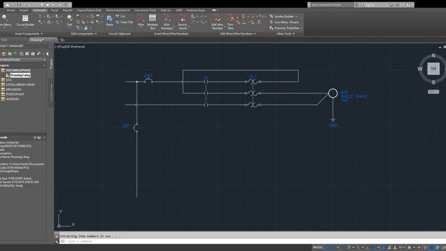Click the Wire Numbers tool

pos(167,22)
